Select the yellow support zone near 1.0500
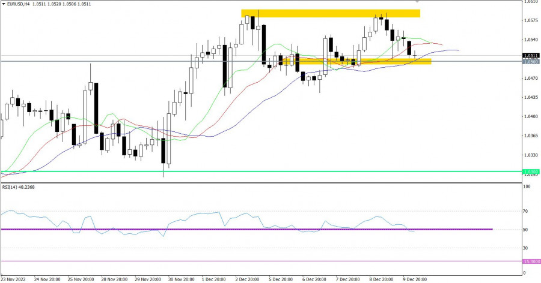The image size is (541, 283). (x=361, y=61)
